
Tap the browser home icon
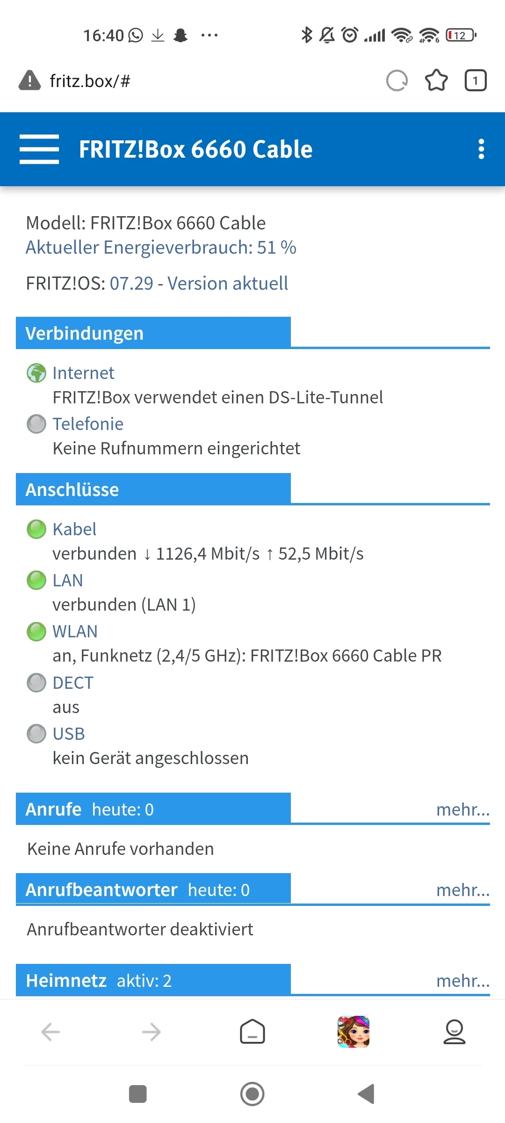click(252, 1032)
